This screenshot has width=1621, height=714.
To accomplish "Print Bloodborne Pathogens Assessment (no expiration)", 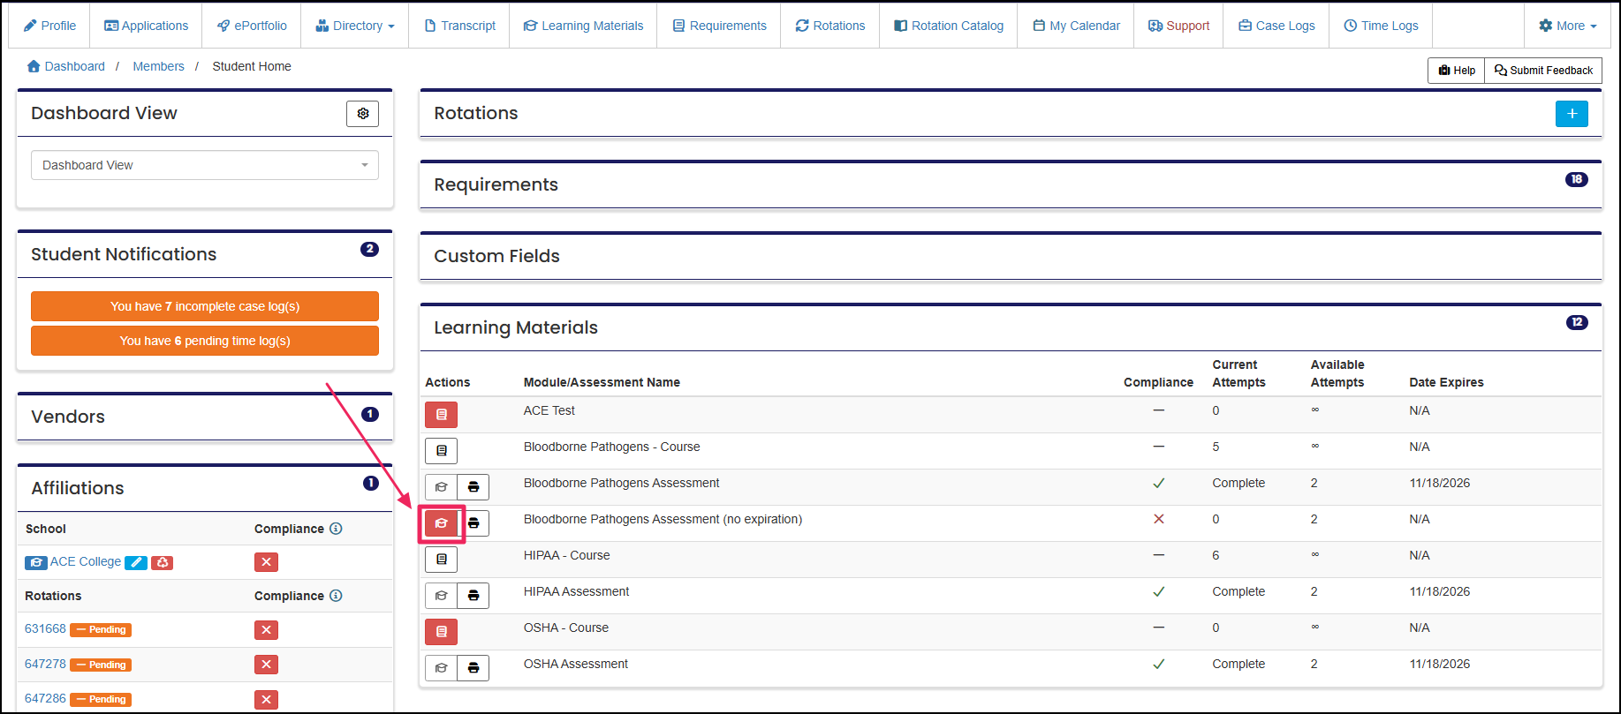I will (474, 523).
